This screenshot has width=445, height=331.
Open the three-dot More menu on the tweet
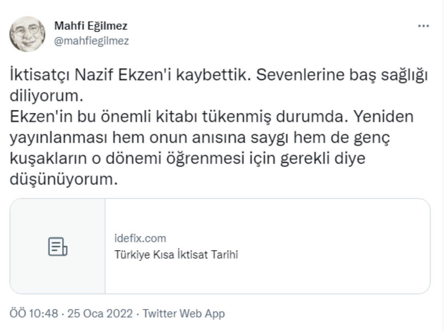pyautogui.click(x=424, y=26)
